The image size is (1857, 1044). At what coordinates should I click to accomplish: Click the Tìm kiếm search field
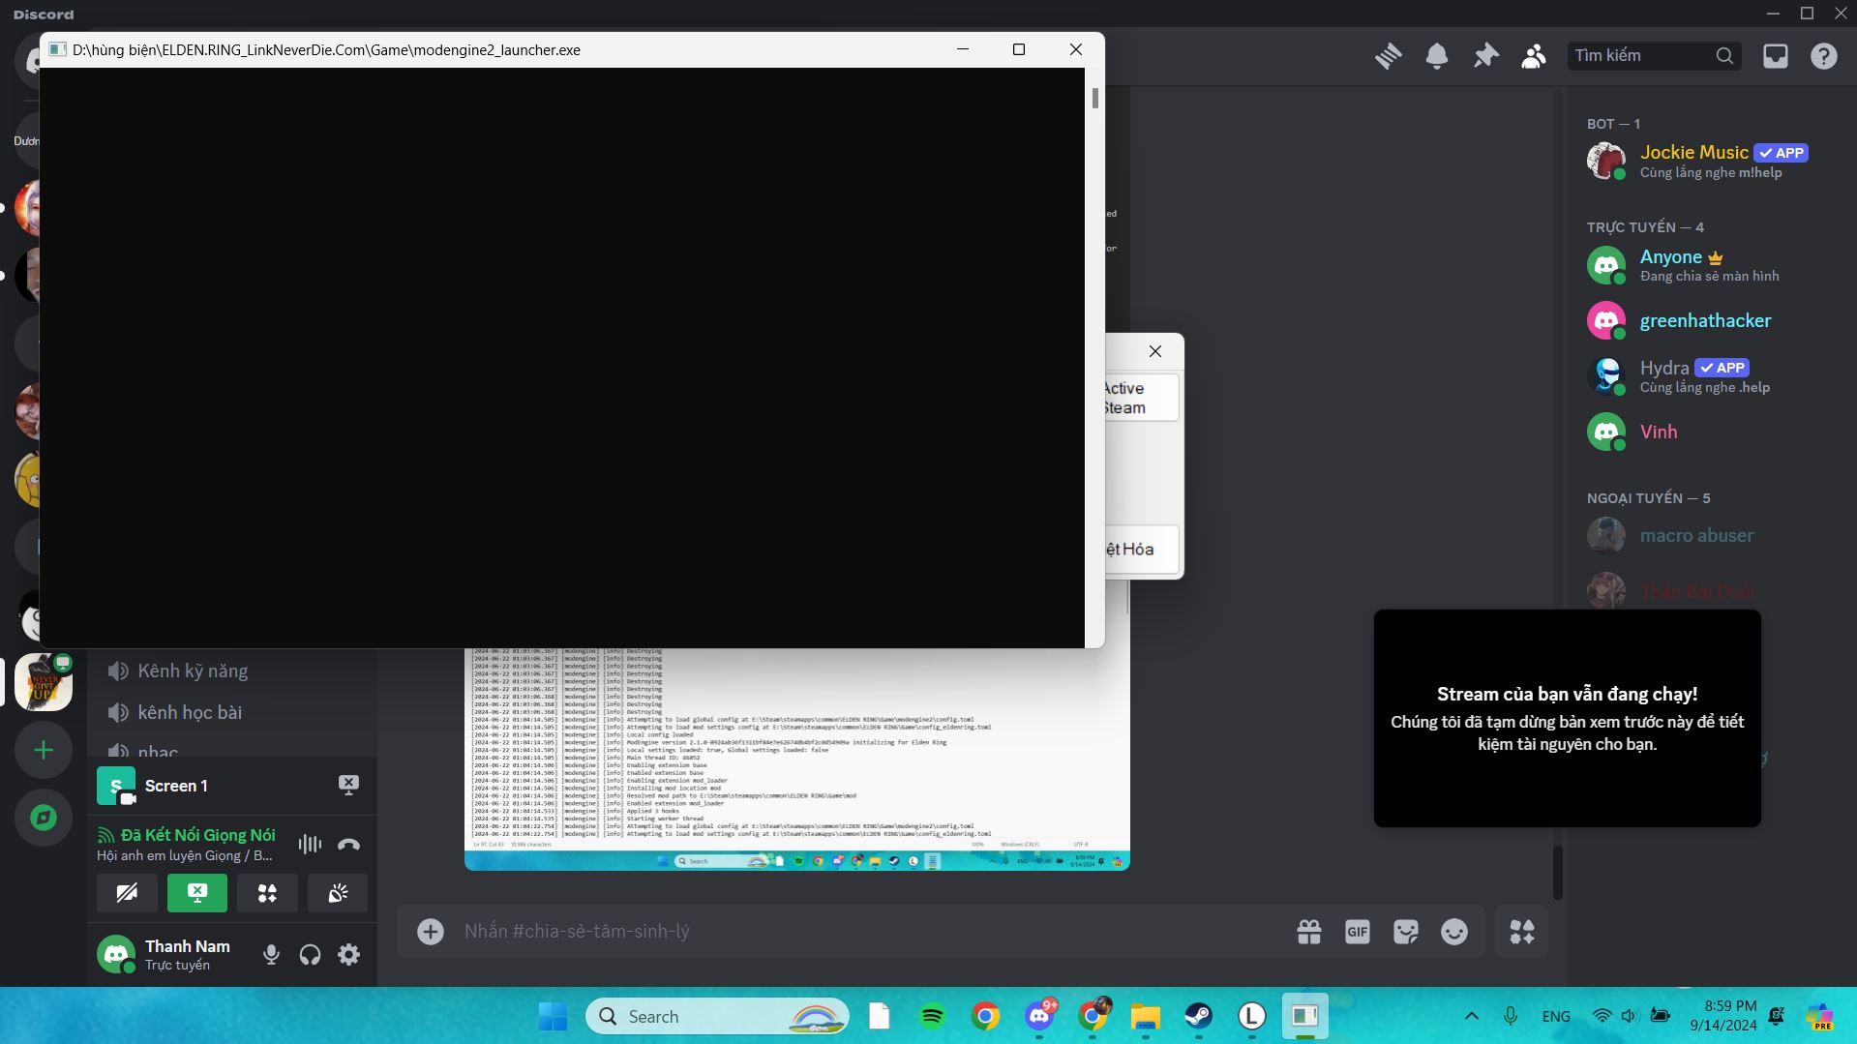(x=1642, y=56)
